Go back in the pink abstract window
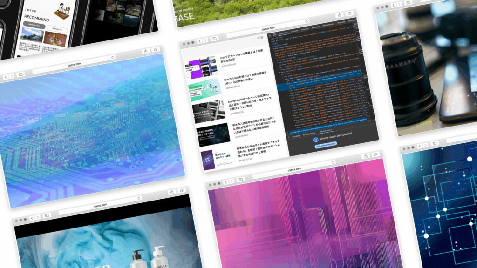 (x=225, y=182)
